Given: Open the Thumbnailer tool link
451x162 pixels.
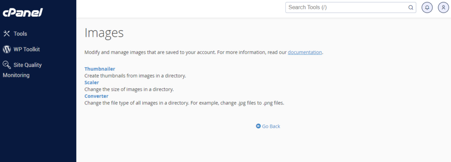Looking at the screenshot, I should point(100,69).
